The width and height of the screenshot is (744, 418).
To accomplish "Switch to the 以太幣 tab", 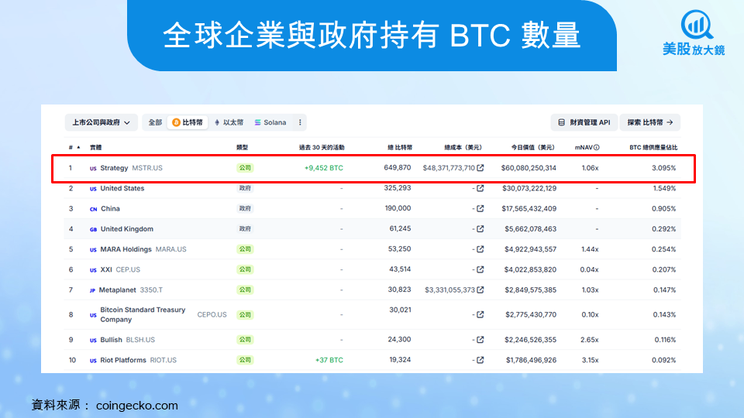I will pyautogui.click(x=229, y=122).
